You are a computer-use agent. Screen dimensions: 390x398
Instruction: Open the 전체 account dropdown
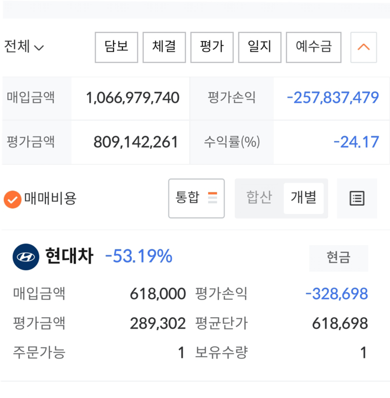point(24,47)
